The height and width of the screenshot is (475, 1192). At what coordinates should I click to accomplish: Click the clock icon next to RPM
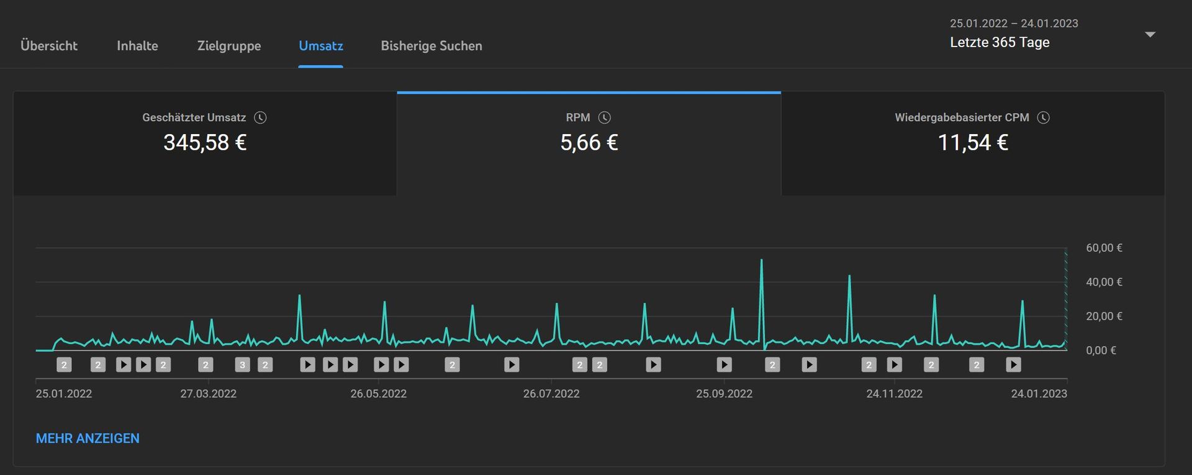pos(604,118)
